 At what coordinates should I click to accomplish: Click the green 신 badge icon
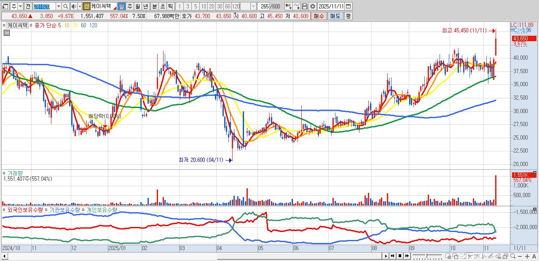pyautogui.click(x=86, y=6)
